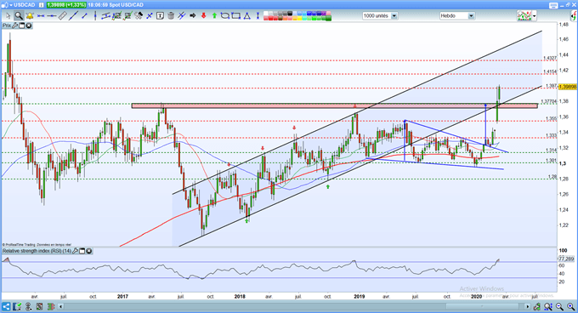Click the info icon next to USDCAD
578x313 pixels.
(41, 5)
